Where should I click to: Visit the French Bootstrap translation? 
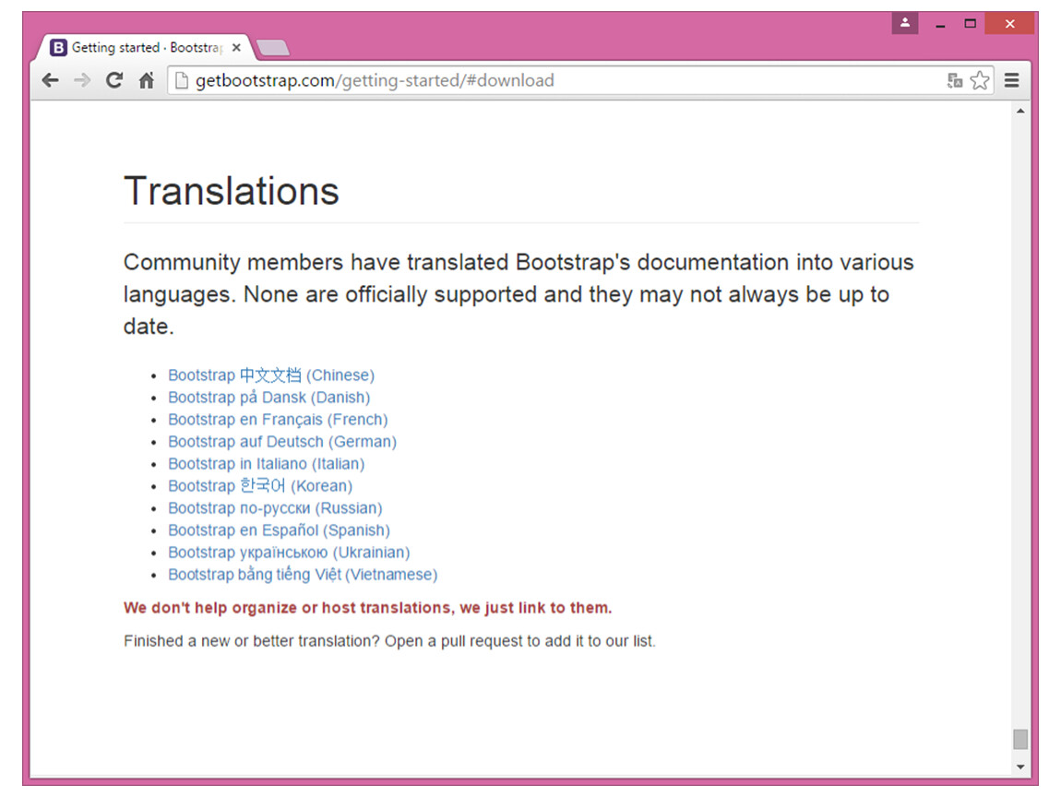[x=278, y=420]
